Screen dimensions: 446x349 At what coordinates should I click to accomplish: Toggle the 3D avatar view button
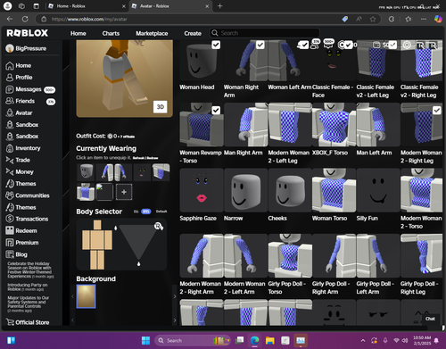(161, 107)
